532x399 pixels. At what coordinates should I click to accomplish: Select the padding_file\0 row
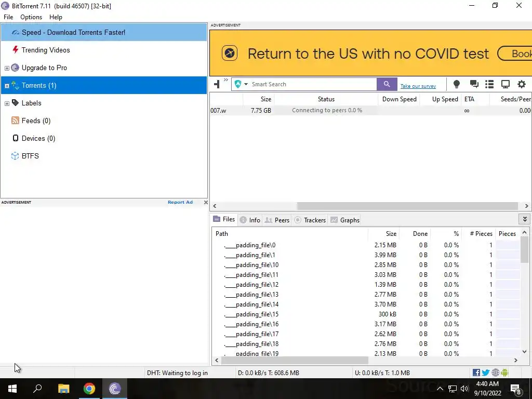point(366,245)
